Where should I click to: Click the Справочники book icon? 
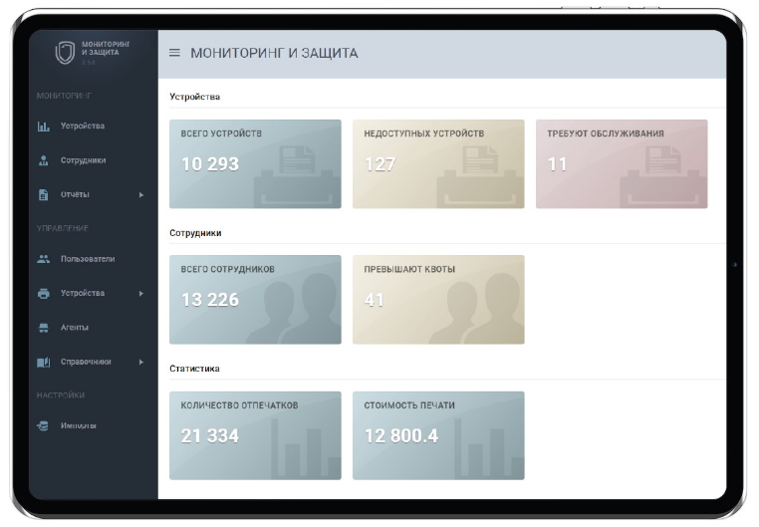click(x=43, y=362)
